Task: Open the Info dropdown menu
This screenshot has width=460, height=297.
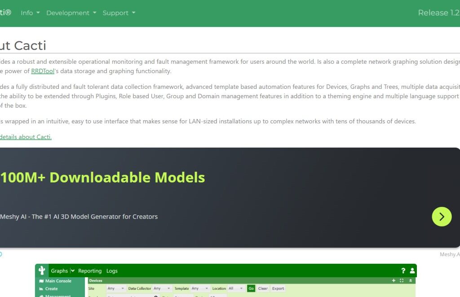Action: [30, 13]
